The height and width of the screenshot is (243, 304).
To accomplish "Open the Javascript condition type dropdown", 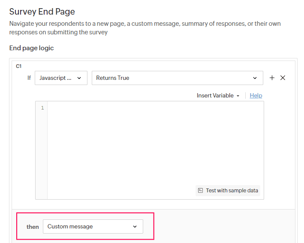I will pyautogui.click(x=61, y=78).
